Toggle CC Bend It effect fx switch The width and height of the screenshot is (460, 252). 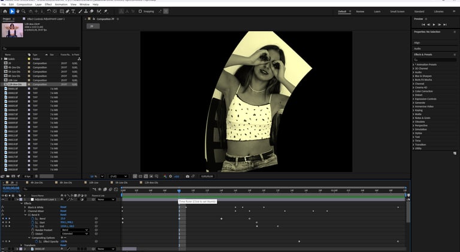point(2,215)
